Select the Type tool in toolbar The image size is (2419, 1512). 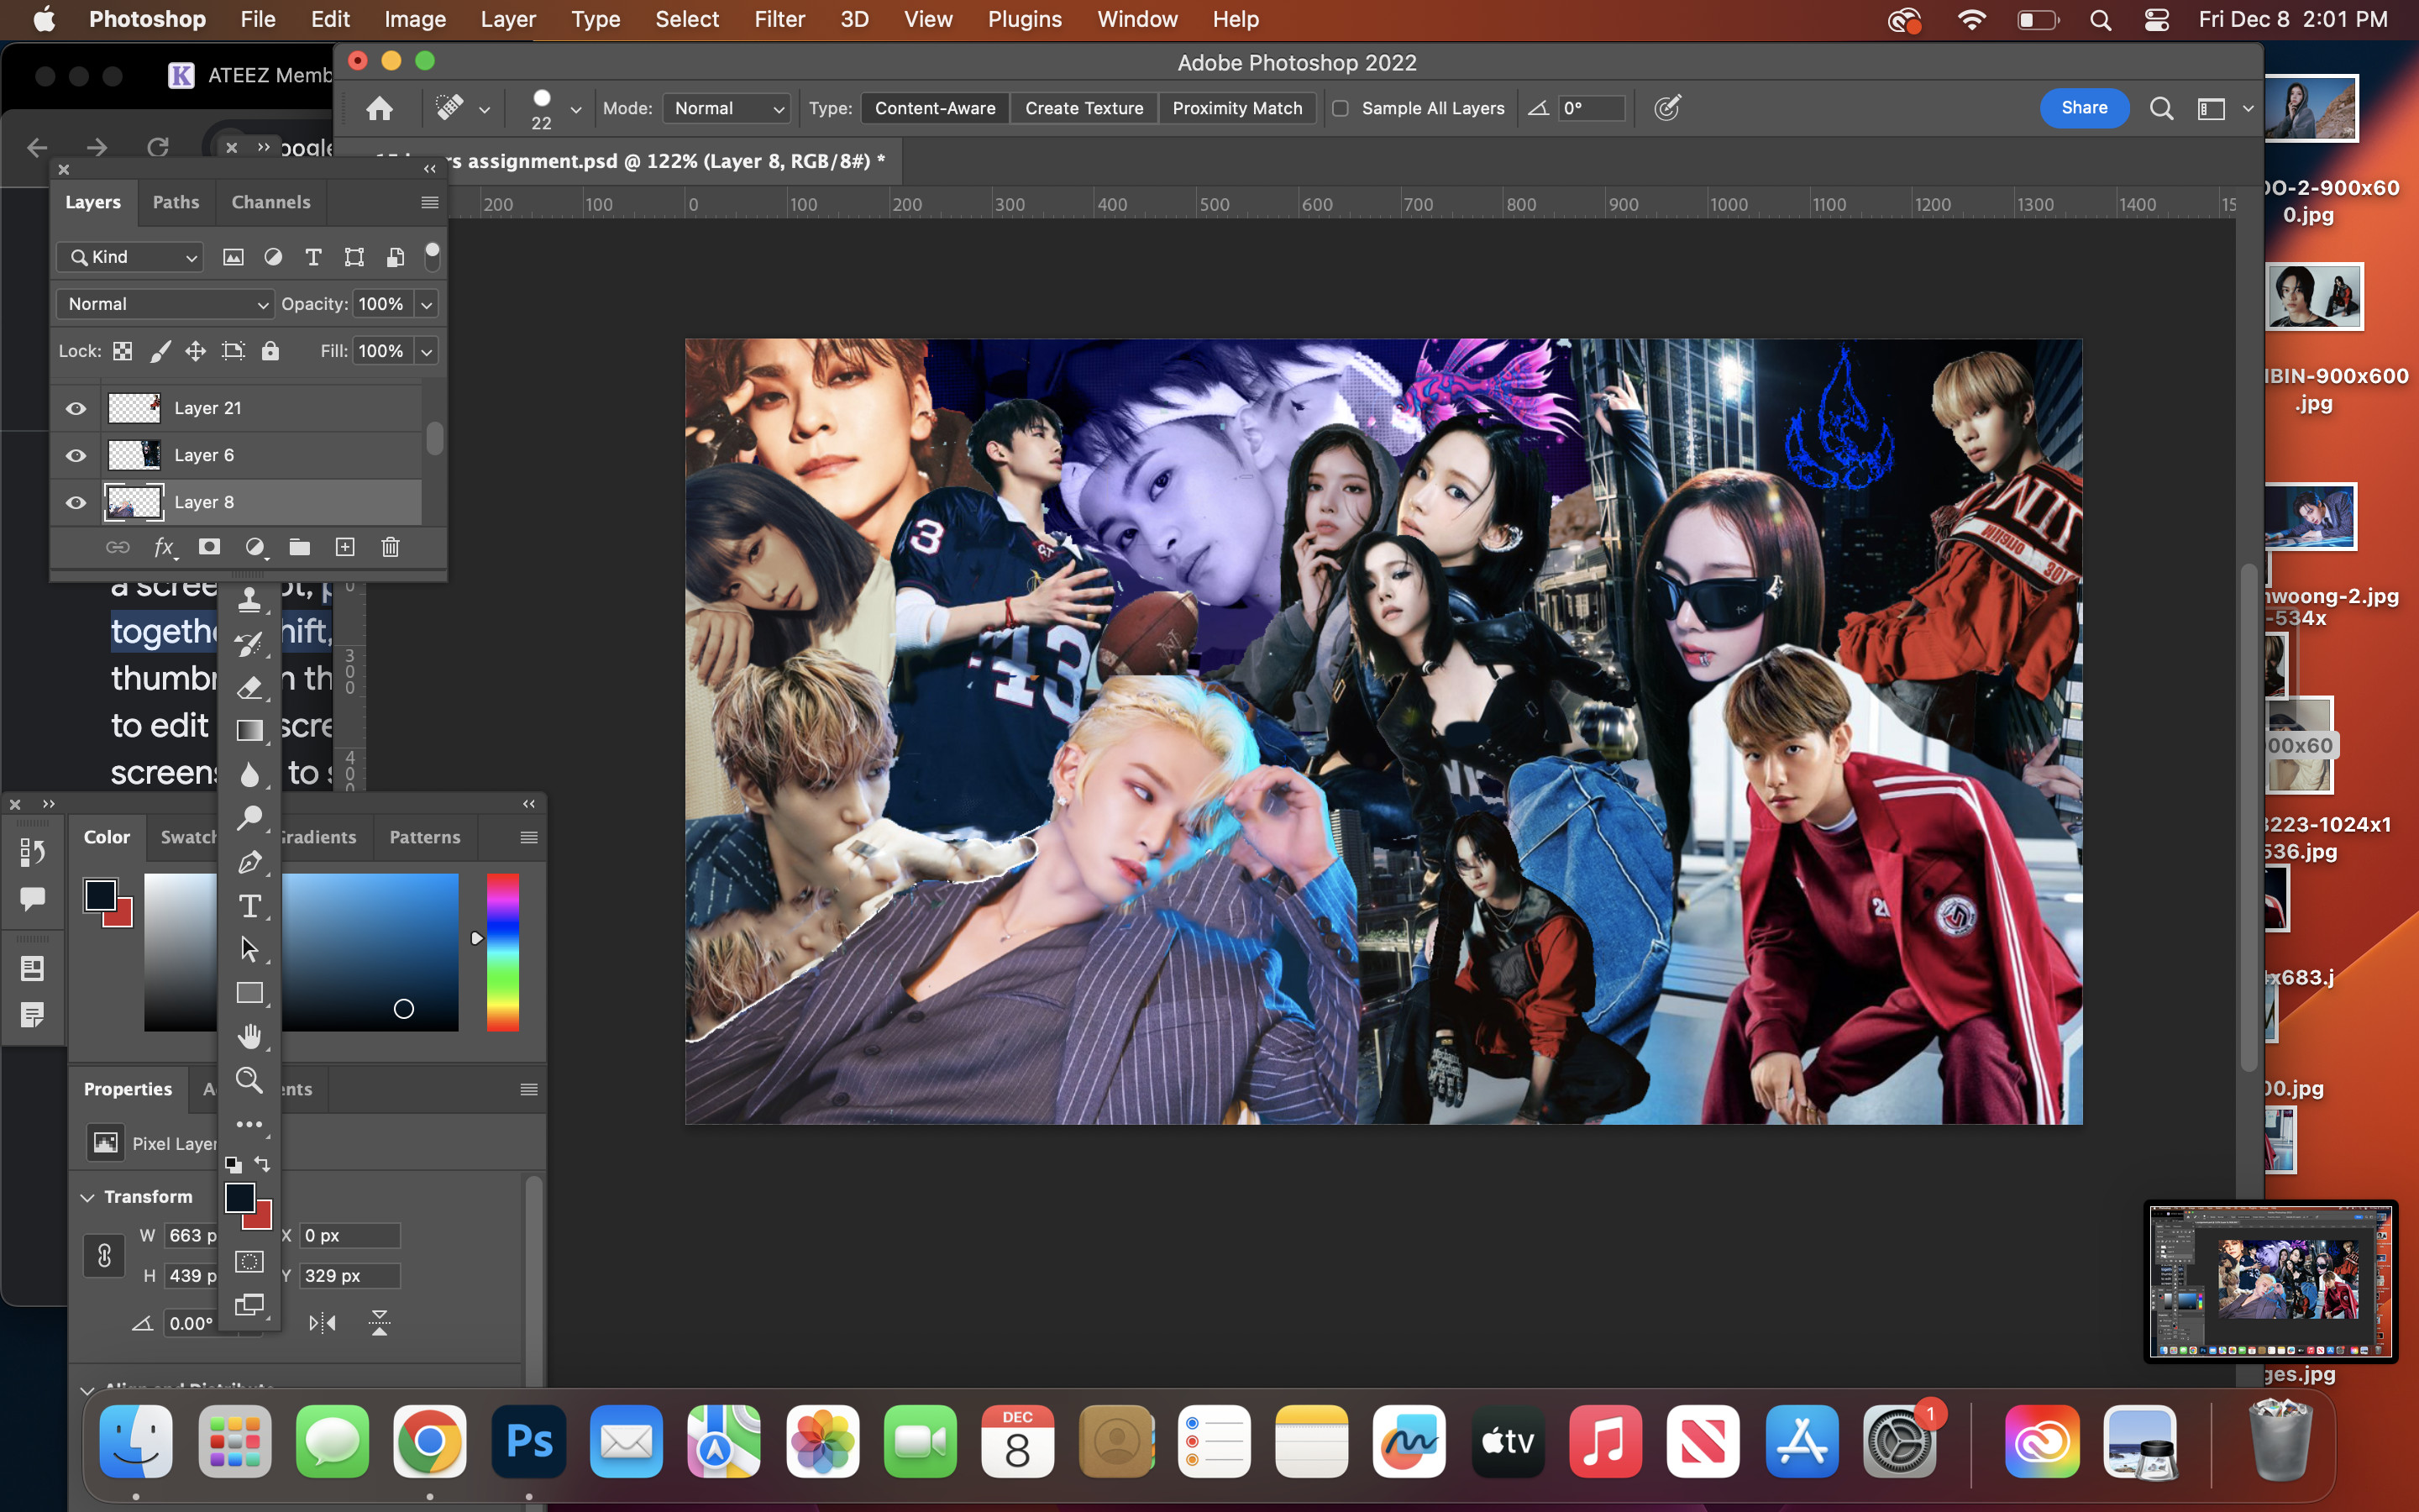tap(249, 906)
